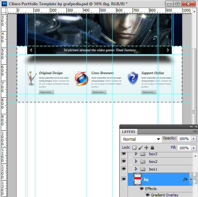The image size is (198, 197).
Task: Click the Fill 100% field
Action: tap(184, 148)
